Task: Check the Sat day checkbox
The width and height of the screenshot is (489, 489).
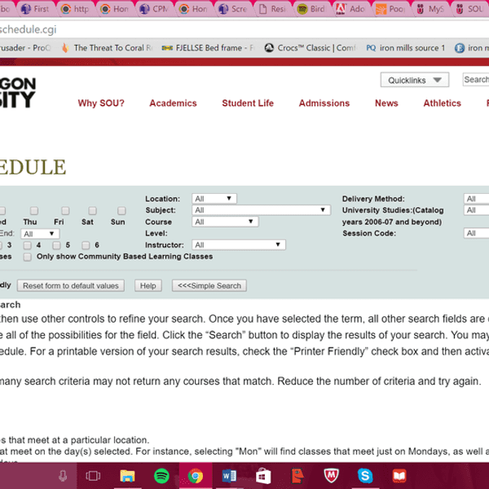Action: point(92,211)
